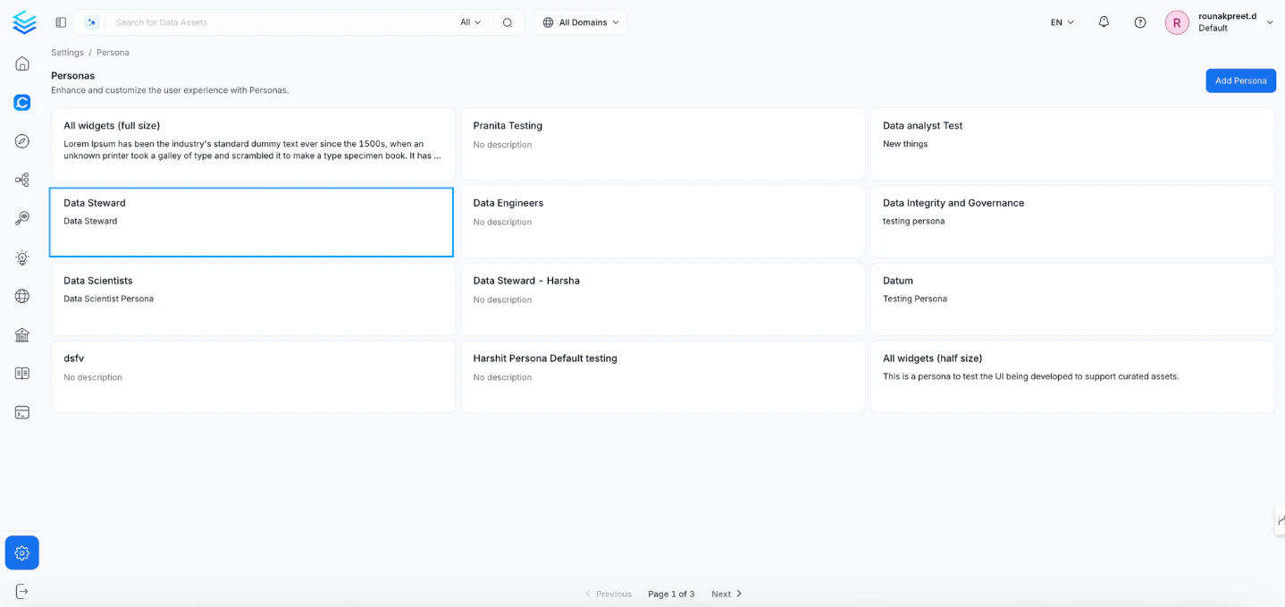Open Data Scientists persona card

pos(253,299)
